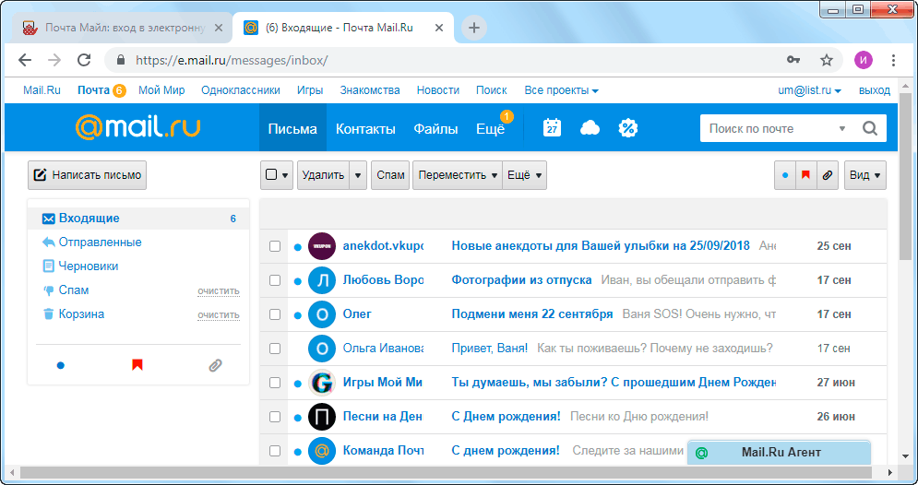Expand the Вид view dropdown
Image resolution: width=918 pixels, height=485 pixels.
pos(865,175)
